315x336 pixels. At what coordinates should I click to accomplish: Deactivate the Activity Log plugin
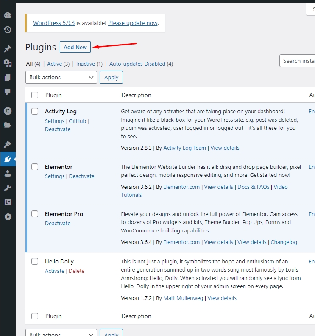point(58,129)
